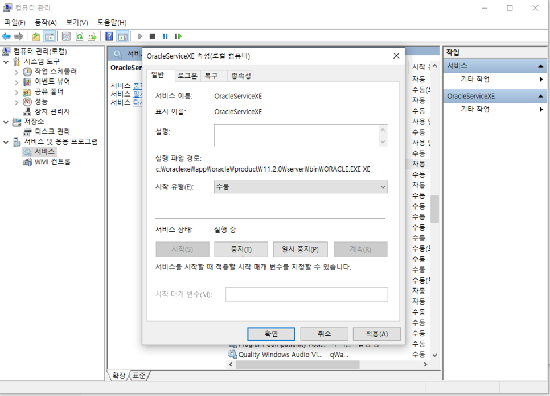The image size is (550, 396).
Task: Select 작업 스케줄러 clock icon in tree
Action: click(x=27, y=72)
